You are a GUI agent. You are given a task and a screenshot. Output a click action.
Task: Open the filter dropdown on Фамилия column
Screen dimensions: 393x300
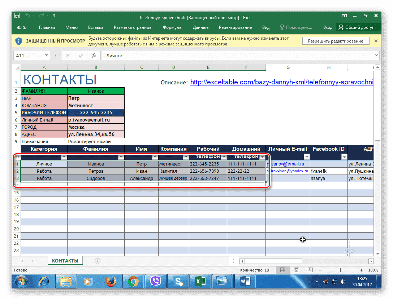121,157
